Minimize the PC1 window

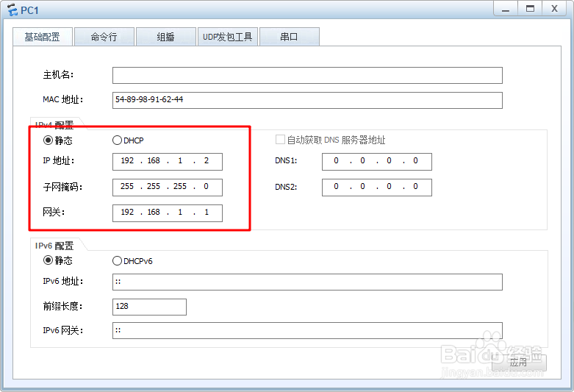pyautogui.click(x=506, y=9)
